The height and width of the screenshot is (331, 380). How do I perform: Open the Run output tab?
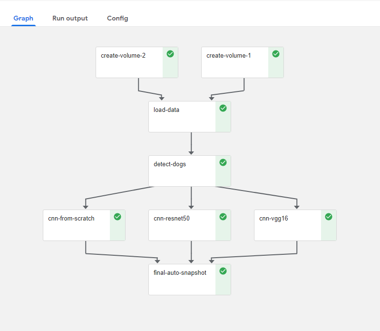click(70, 18)
